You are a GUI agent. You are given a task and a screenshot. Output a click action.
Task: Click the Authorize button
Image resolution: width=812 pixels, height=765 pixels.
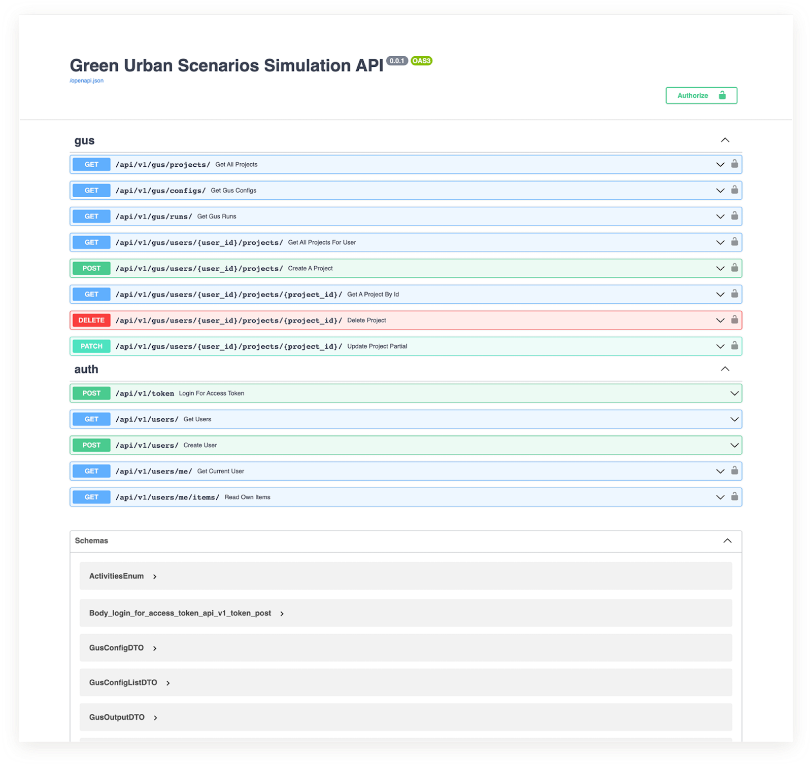701,95
